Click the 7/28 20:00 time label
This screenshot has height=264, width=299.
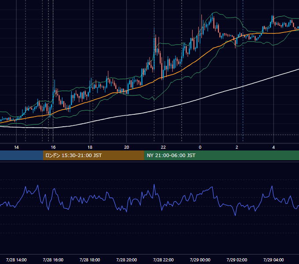click(x=127, y=260)
